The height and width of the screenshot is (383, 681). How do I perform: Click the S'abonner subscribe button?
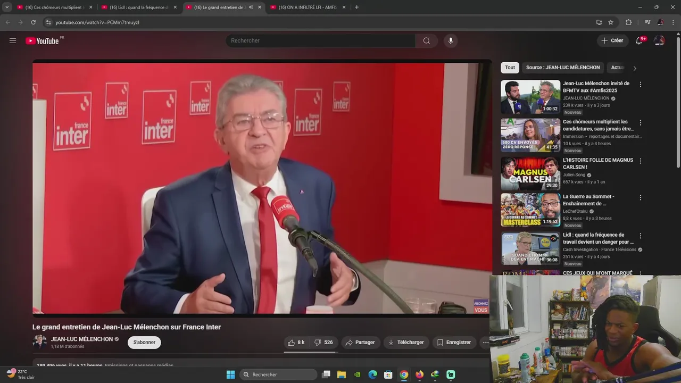point(144,343)
